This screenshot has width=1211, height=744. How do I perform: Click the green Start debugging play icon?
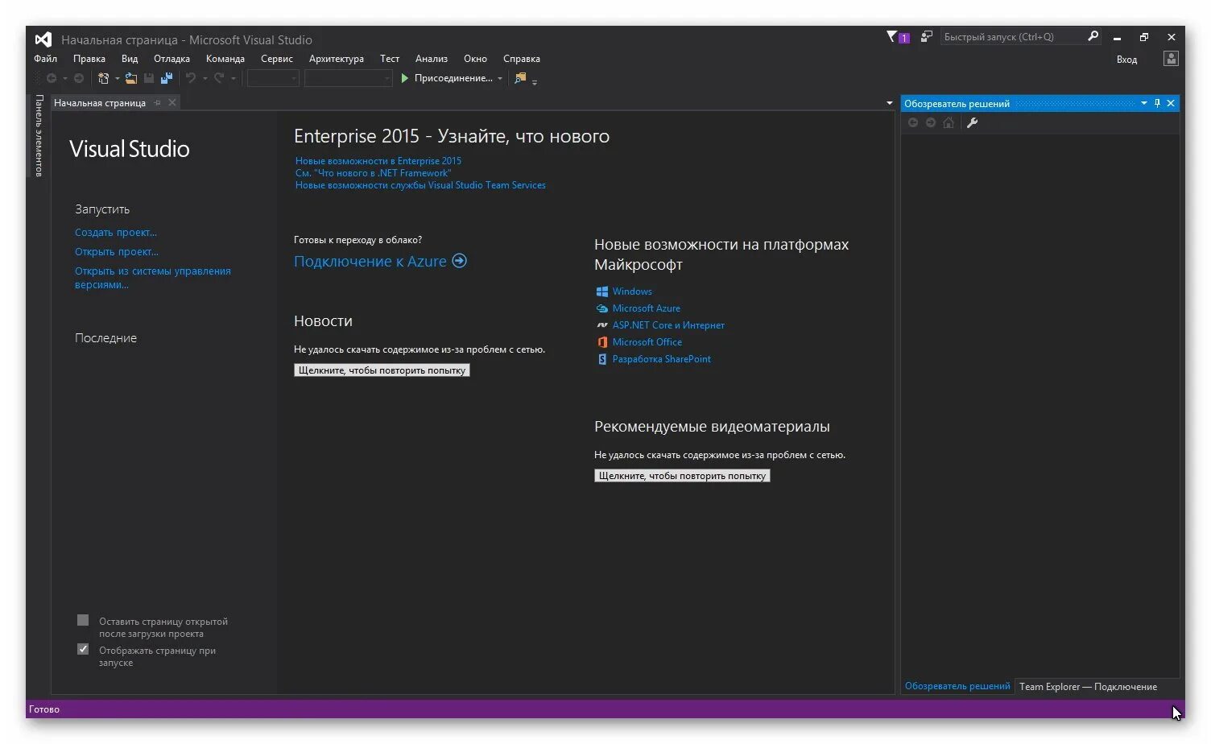(405, 78)
